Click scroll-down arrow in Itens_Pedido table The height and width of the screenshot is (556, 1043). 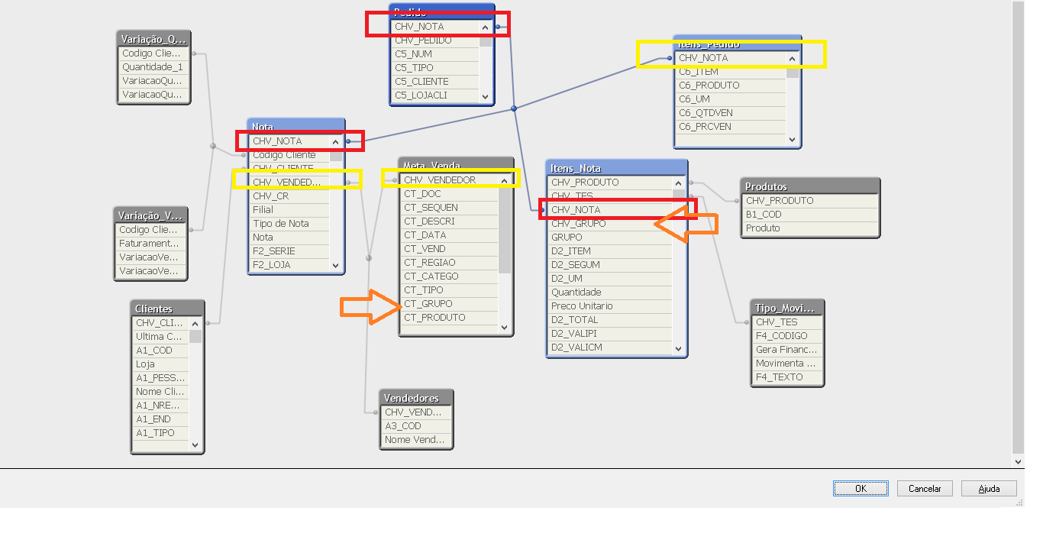792,141
